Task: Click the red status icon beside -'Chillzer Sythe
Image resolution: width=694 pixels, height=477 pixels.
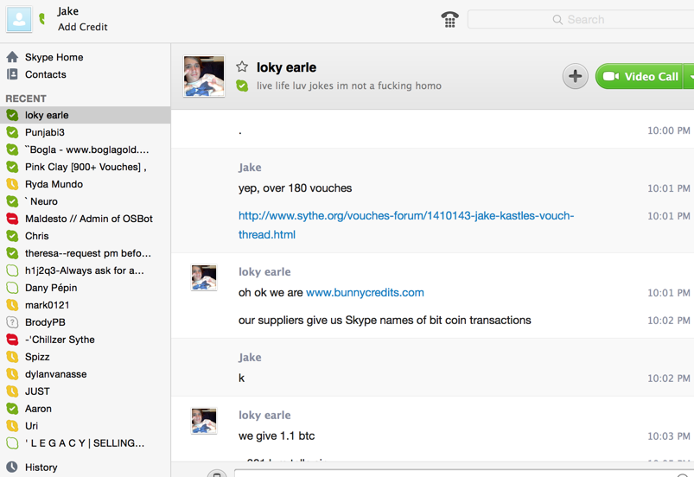Action: coord(12,340)
